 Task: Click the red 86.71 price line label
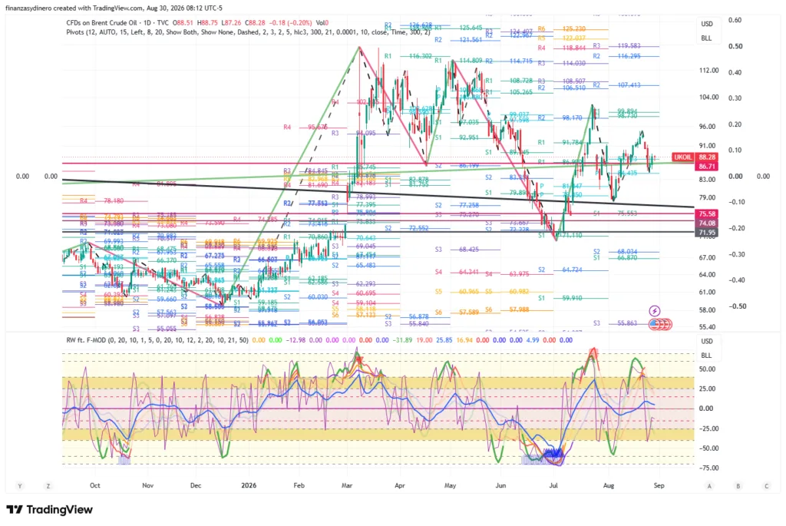pyautogui.click(x=707, y=166)
